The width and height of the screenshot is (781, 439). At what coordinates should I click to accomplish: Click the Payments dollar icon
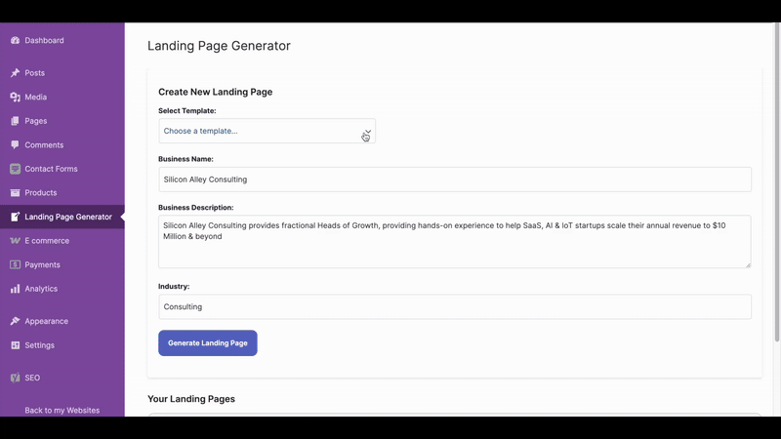coord(15,264)
